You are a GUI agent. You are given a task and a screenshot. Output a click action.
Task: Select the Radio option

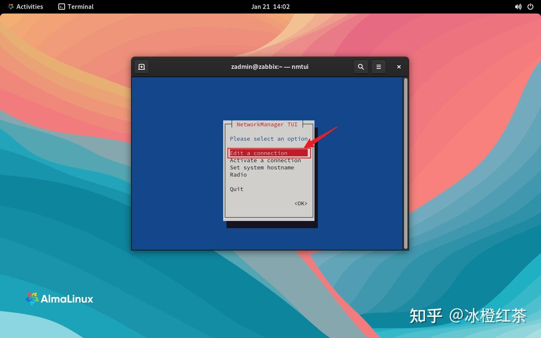pos(238,174)
